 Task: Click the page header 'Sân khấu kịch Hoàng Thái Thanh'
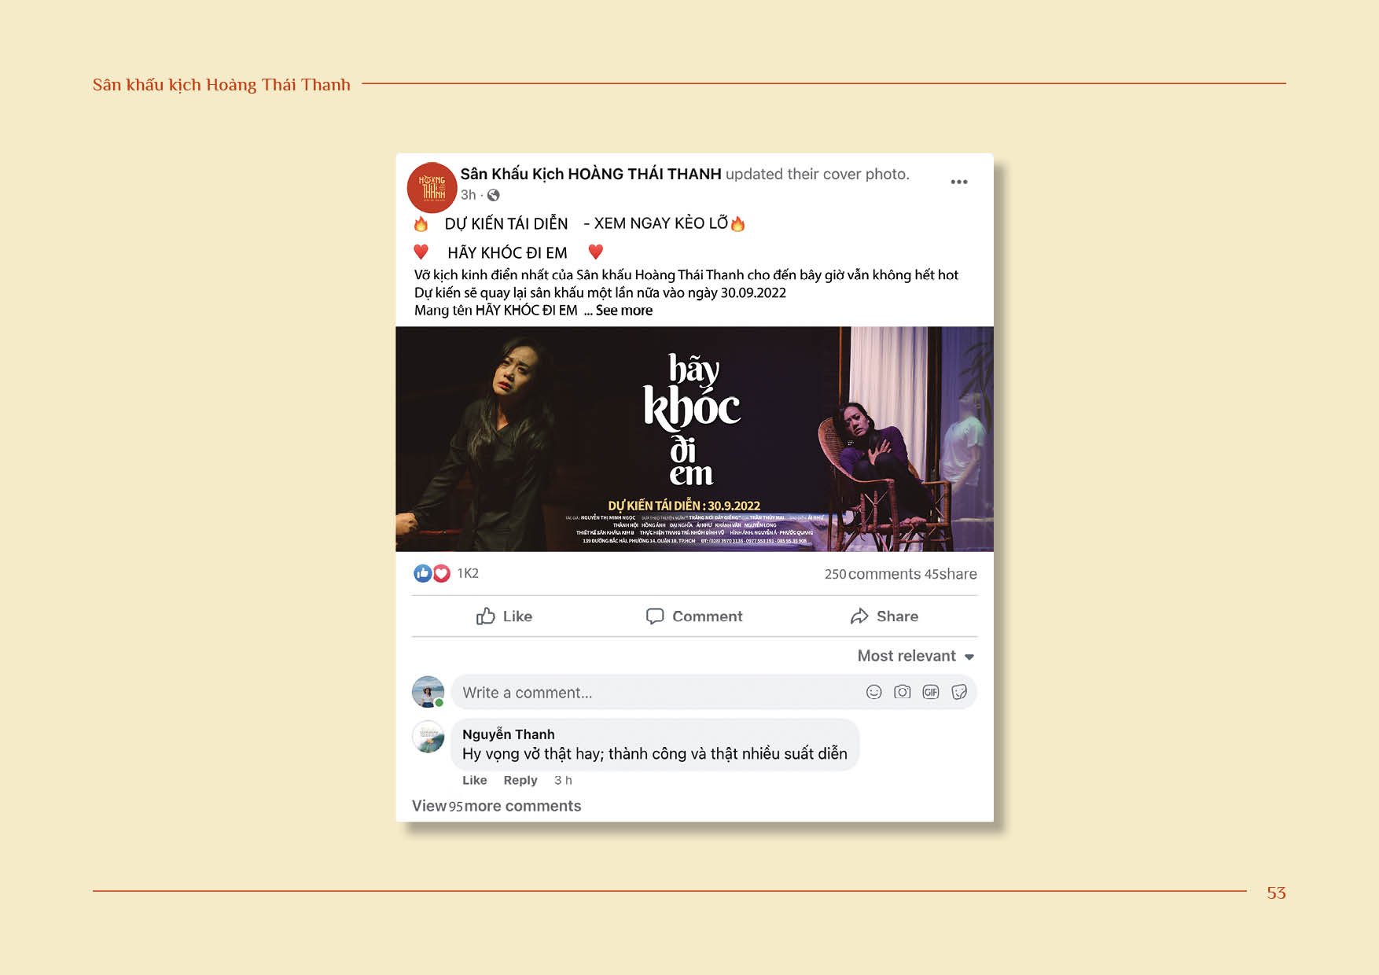[222, 84]
